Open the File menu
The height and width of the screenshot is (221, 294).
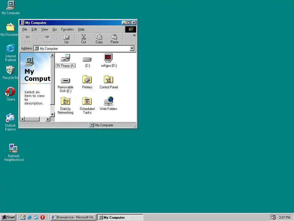pyautogui.click(x=25, y=29)
